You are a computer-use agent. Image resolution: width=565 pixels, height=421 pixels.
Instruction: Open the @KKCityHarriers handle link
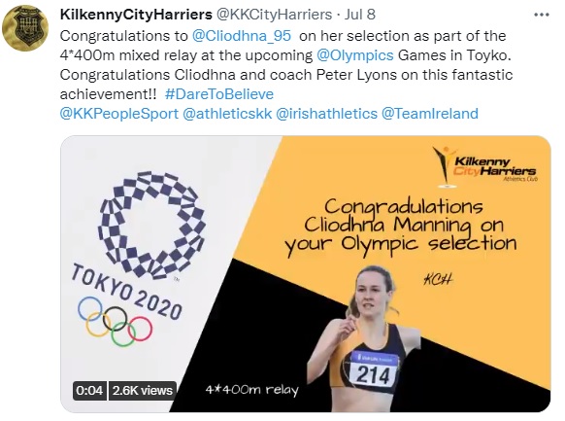click(x=274, y=15)
